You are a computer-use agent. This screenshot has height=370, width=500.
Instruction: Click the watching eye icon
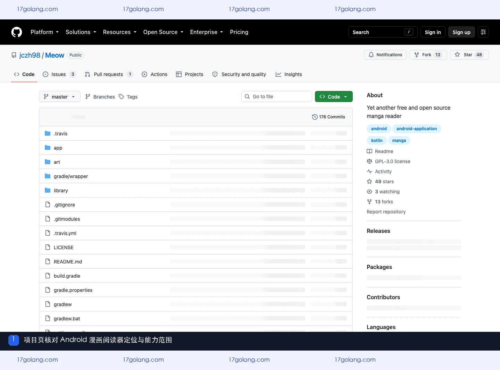369,192
